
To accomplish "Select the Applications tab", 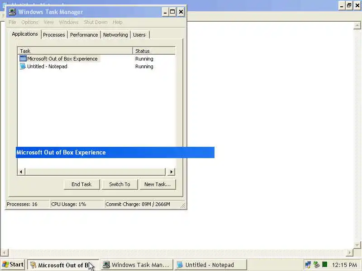I will (25, 34).
